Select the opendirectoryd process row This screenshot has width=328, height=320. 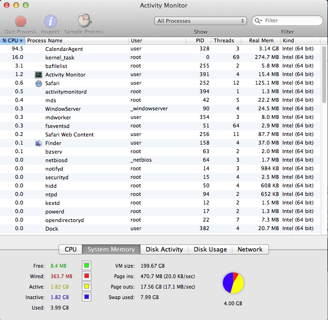(160, 220)
